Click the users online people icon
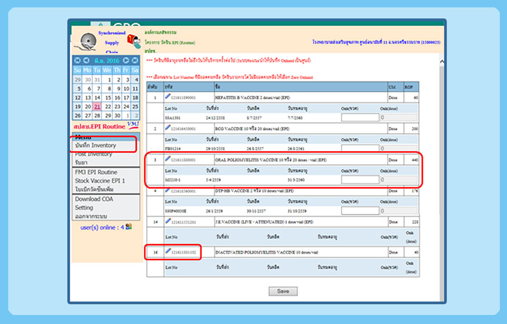This screenshot has height=324, width=507. 128,227
